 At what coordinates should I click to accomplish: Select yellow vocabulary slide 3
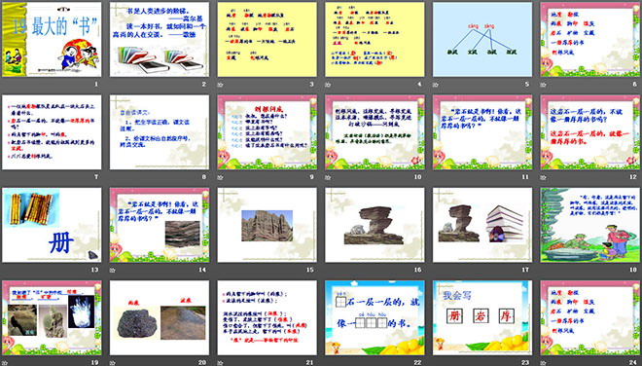pyautogui.click(x=267, y=39)
